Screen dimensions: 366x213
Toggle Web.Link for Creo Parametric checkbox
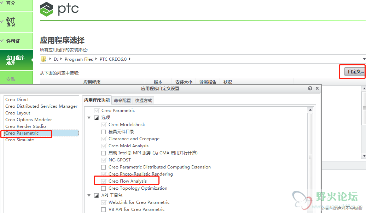[x=103, y=202]
